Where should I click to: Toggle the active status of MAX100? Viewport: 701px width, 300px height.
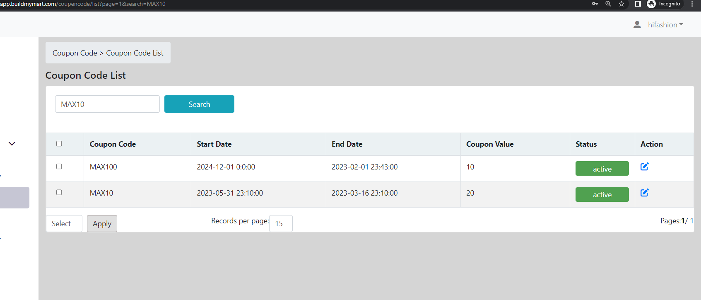pyautogui.click(x=602, y=169)
